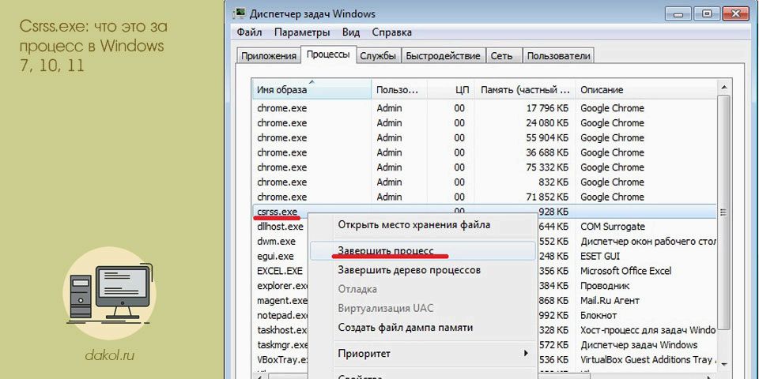This screenshot has height=379, width=759.
Task: Open the Справка menu
Action: 392,33
